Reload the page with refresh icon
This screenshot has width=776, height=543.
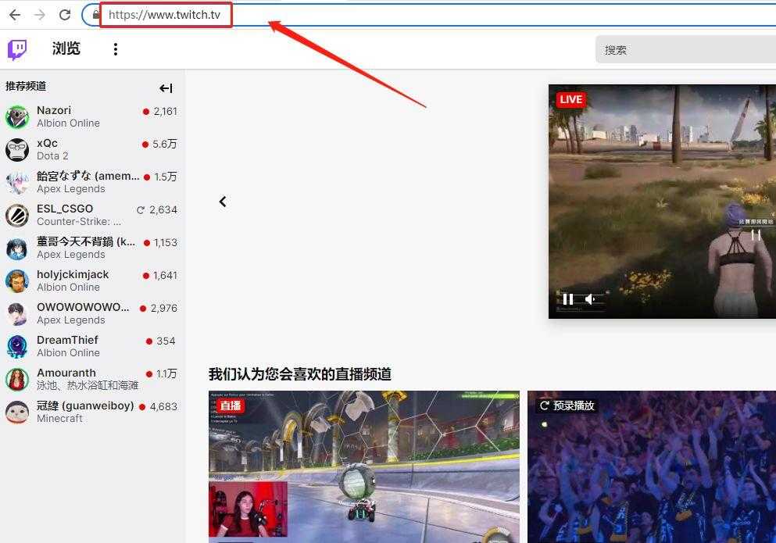coord(65,15)
